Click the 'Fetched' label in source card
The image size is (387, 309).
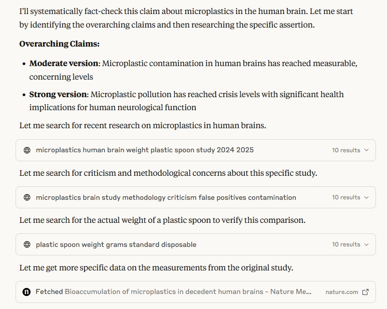[49, 292]
